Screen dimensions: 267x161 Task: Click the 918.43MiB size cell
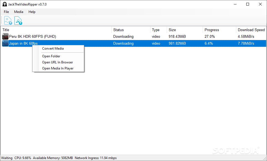tap(177, 37)
